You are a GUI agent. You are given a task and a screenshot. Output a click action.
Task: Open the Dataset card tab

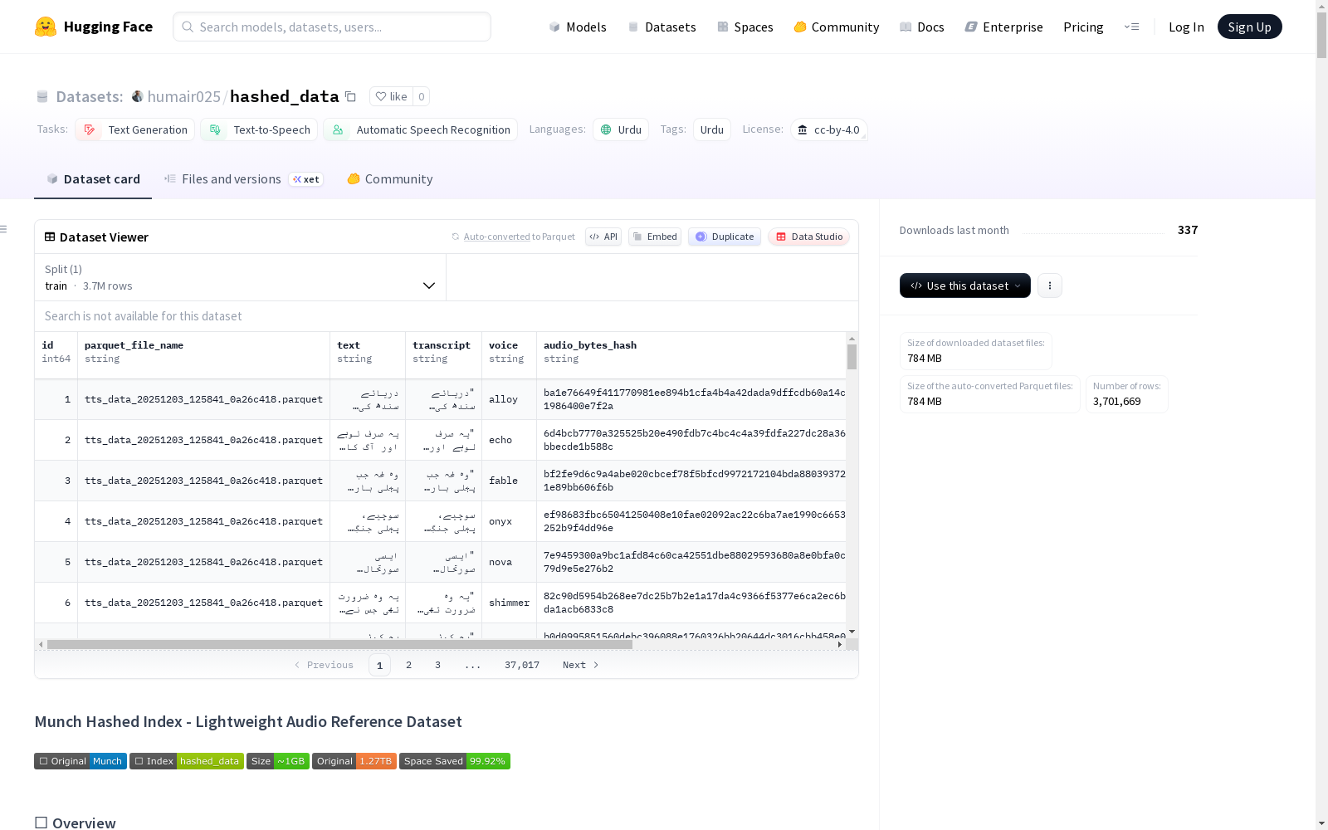[x=93, y=179]
